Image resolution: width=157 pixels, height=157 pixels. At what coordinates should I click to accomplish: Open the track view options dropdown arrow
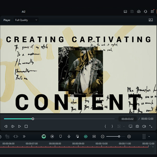coord(149,137)
